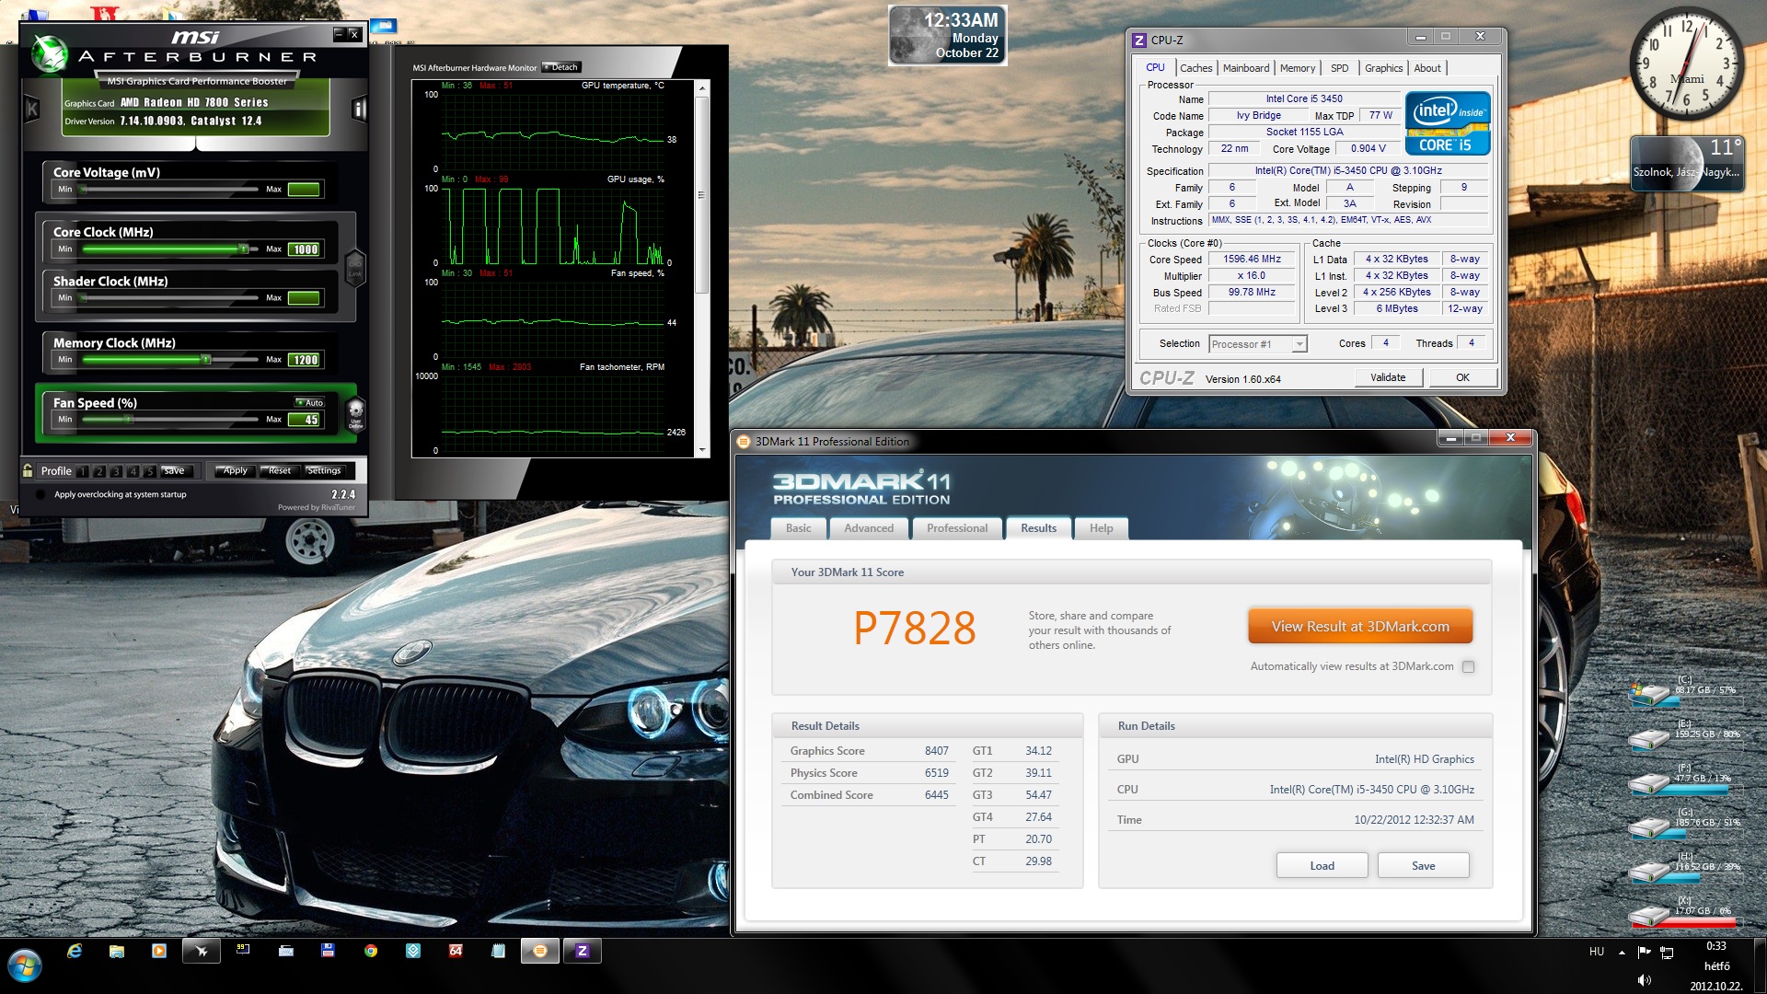The image size is (1767, 994).
Task: Open Windows Explorer folder taskbar icon
Action: click(117, 951)
